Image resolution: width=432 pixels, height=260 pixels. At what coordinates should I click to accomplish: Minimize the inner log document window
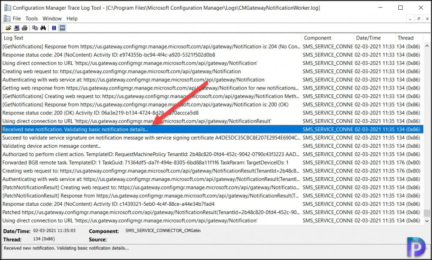click(410, 19)
